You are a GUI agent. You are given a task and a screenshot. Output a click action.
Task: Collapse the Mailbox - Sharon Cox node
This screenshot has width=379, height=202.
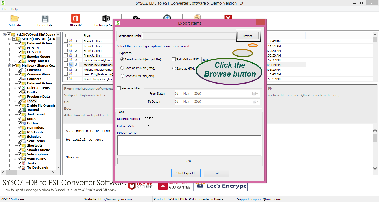(x=9, y=65)
